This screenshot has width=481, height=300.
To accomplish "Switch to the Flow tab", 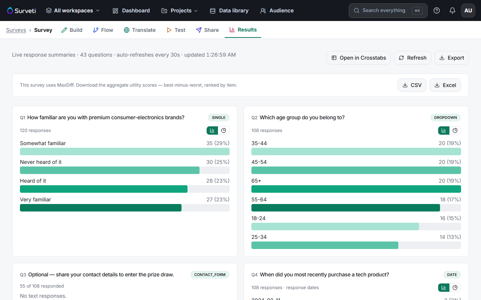I will coord(103,30).
